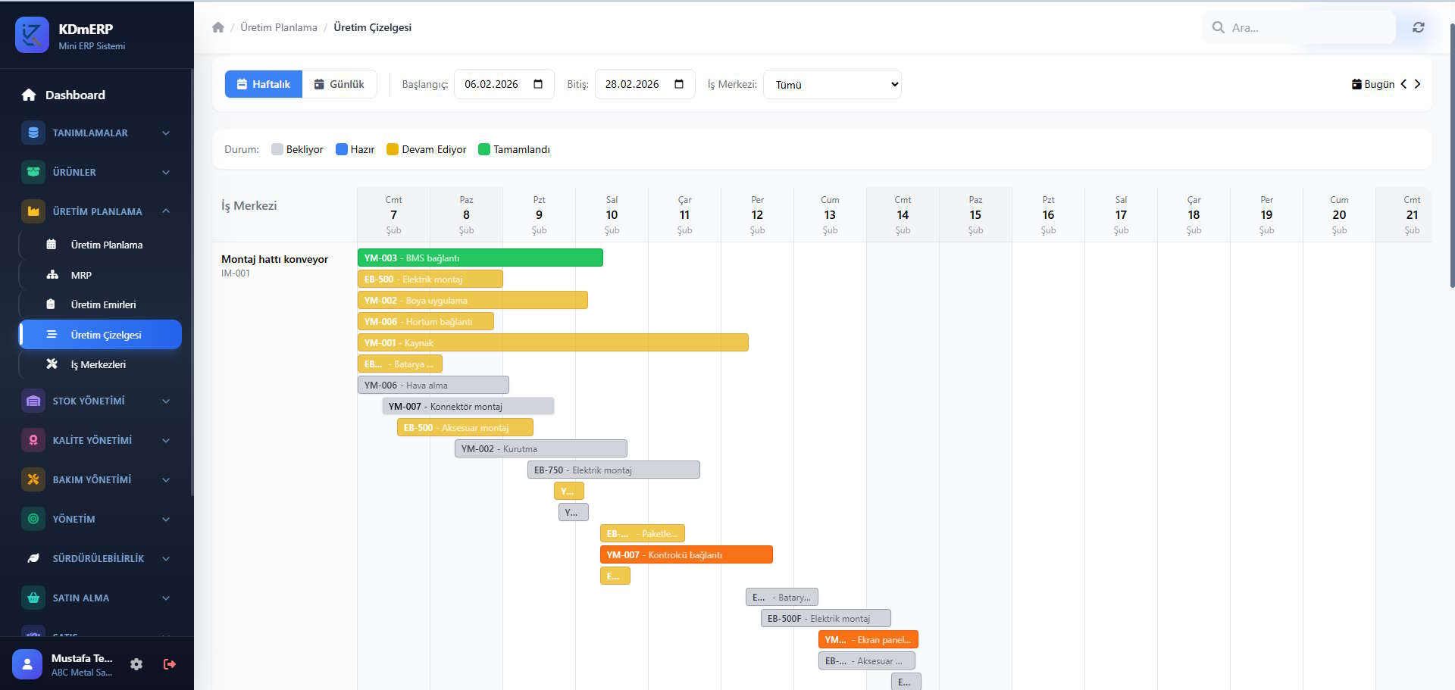The image size is (1455, 690).
Task: Open the calendar picker for Başlangıç date
Action: (x=538, y=84)
